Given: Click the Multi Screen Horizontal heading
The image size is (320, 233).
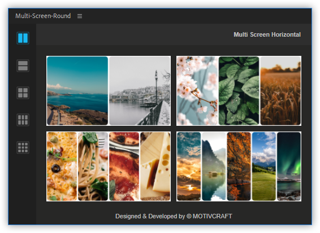Looking at the screenshot, I should click(267, 34).
